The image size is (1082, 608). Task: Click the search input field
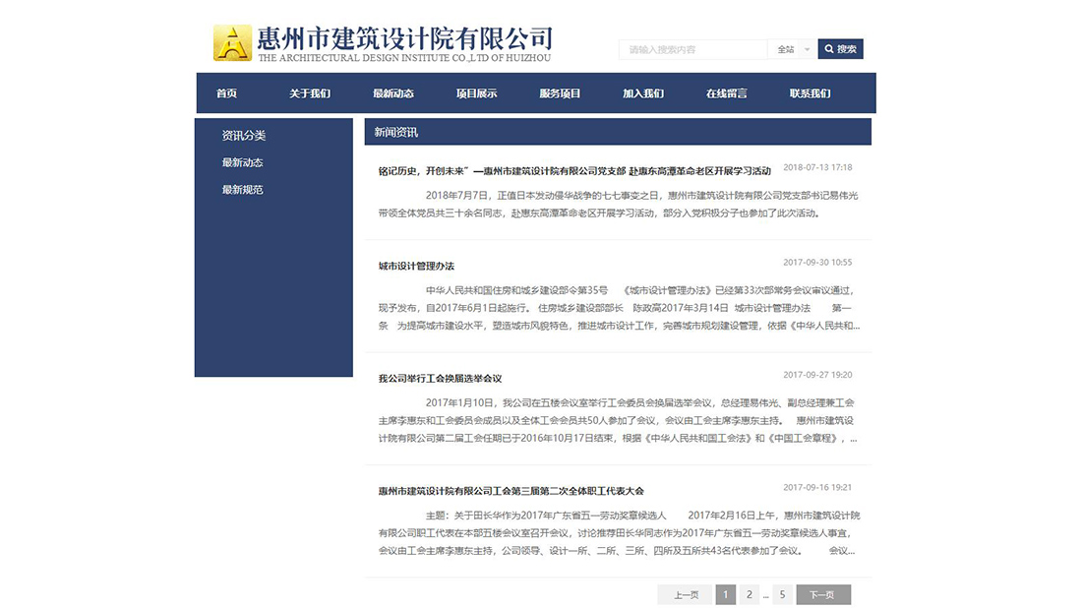(x=692, y=49)
